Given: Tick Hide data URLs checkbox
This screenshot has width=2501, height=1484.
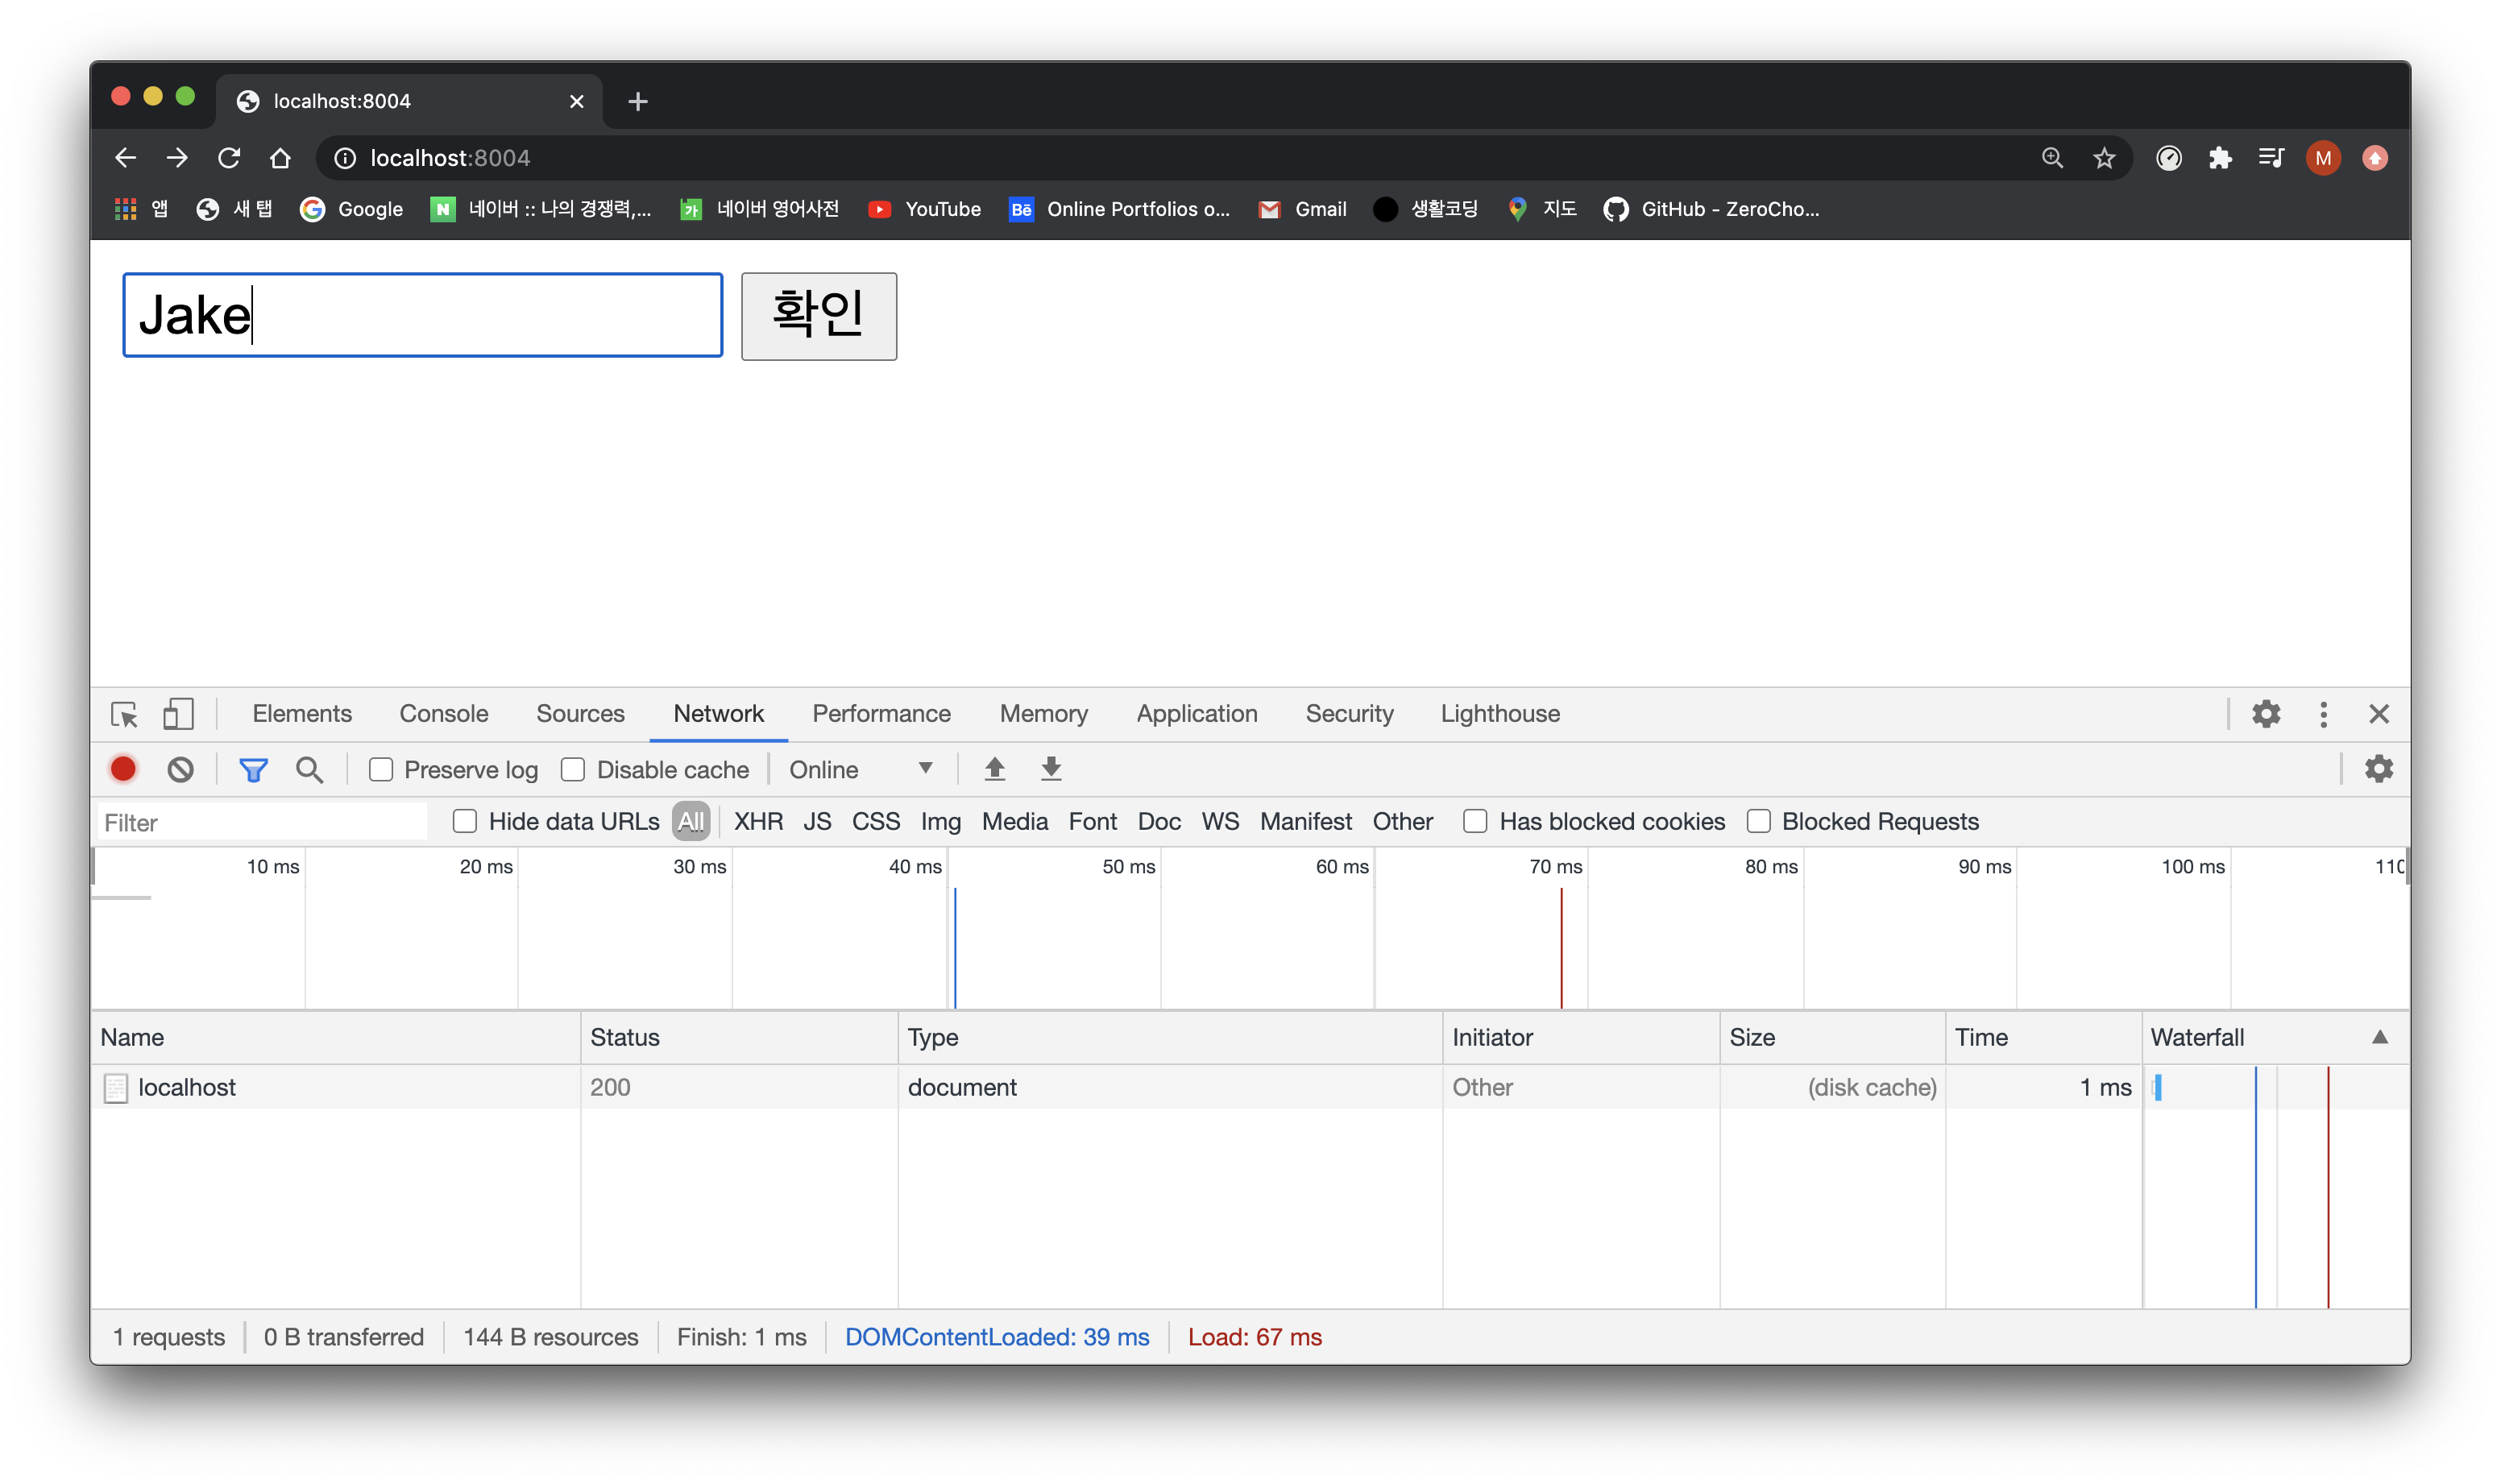Looking at the screenshot, I should 465,821.
